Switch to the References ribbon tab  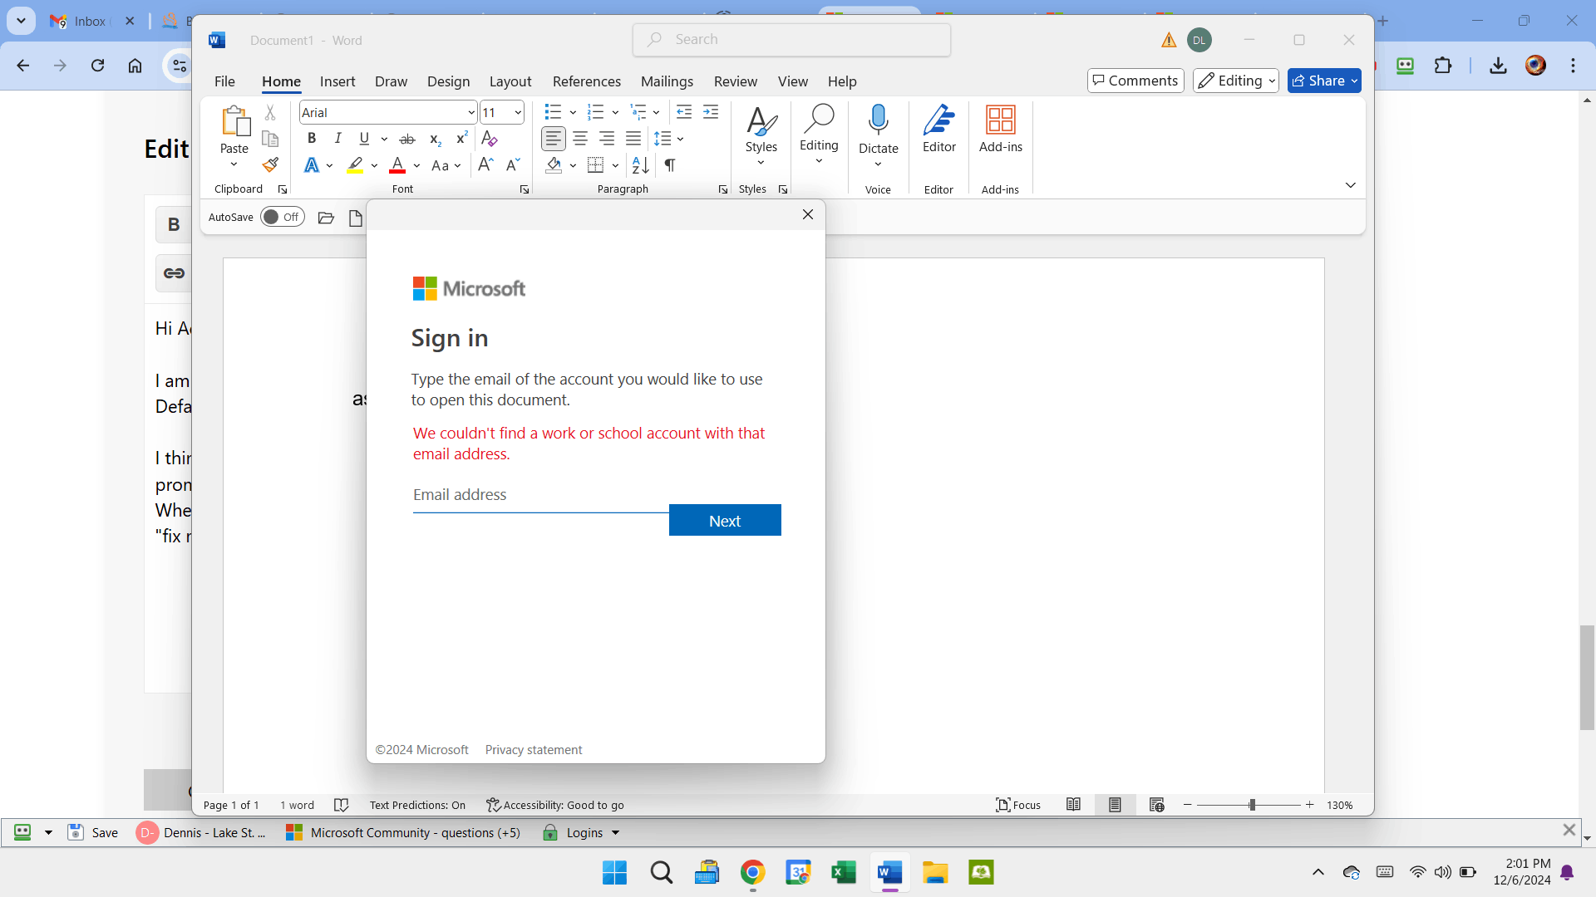(587, 81)
